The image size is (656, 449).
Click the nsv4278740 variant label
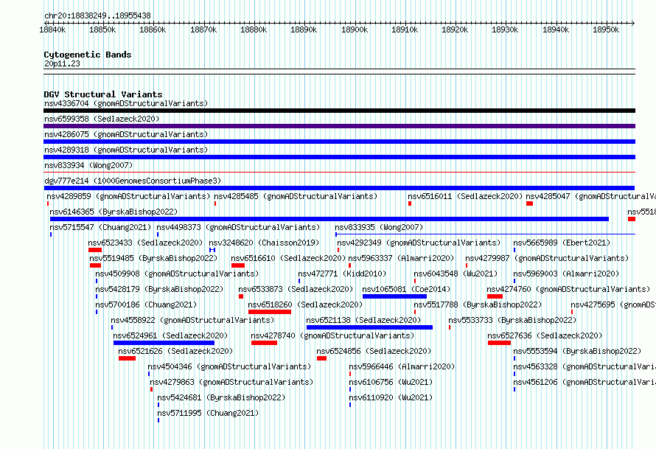click(x=332, y=335)
